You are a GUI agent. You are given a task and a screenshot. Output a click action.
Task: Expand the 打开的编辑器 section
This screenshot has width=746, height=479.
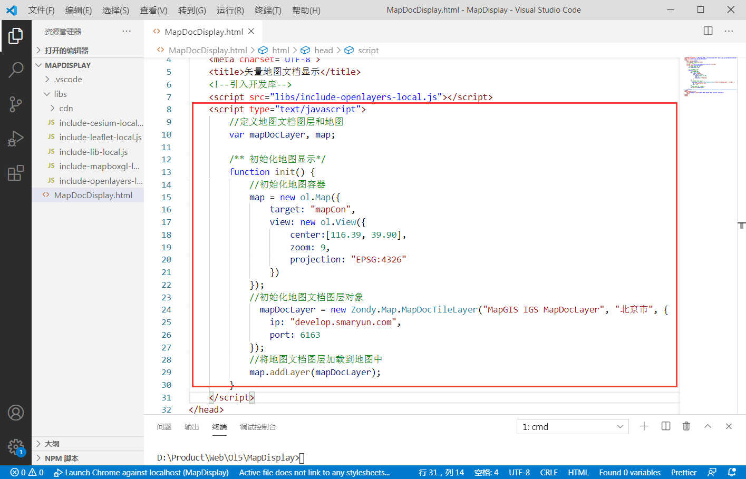tap(88, 50)
